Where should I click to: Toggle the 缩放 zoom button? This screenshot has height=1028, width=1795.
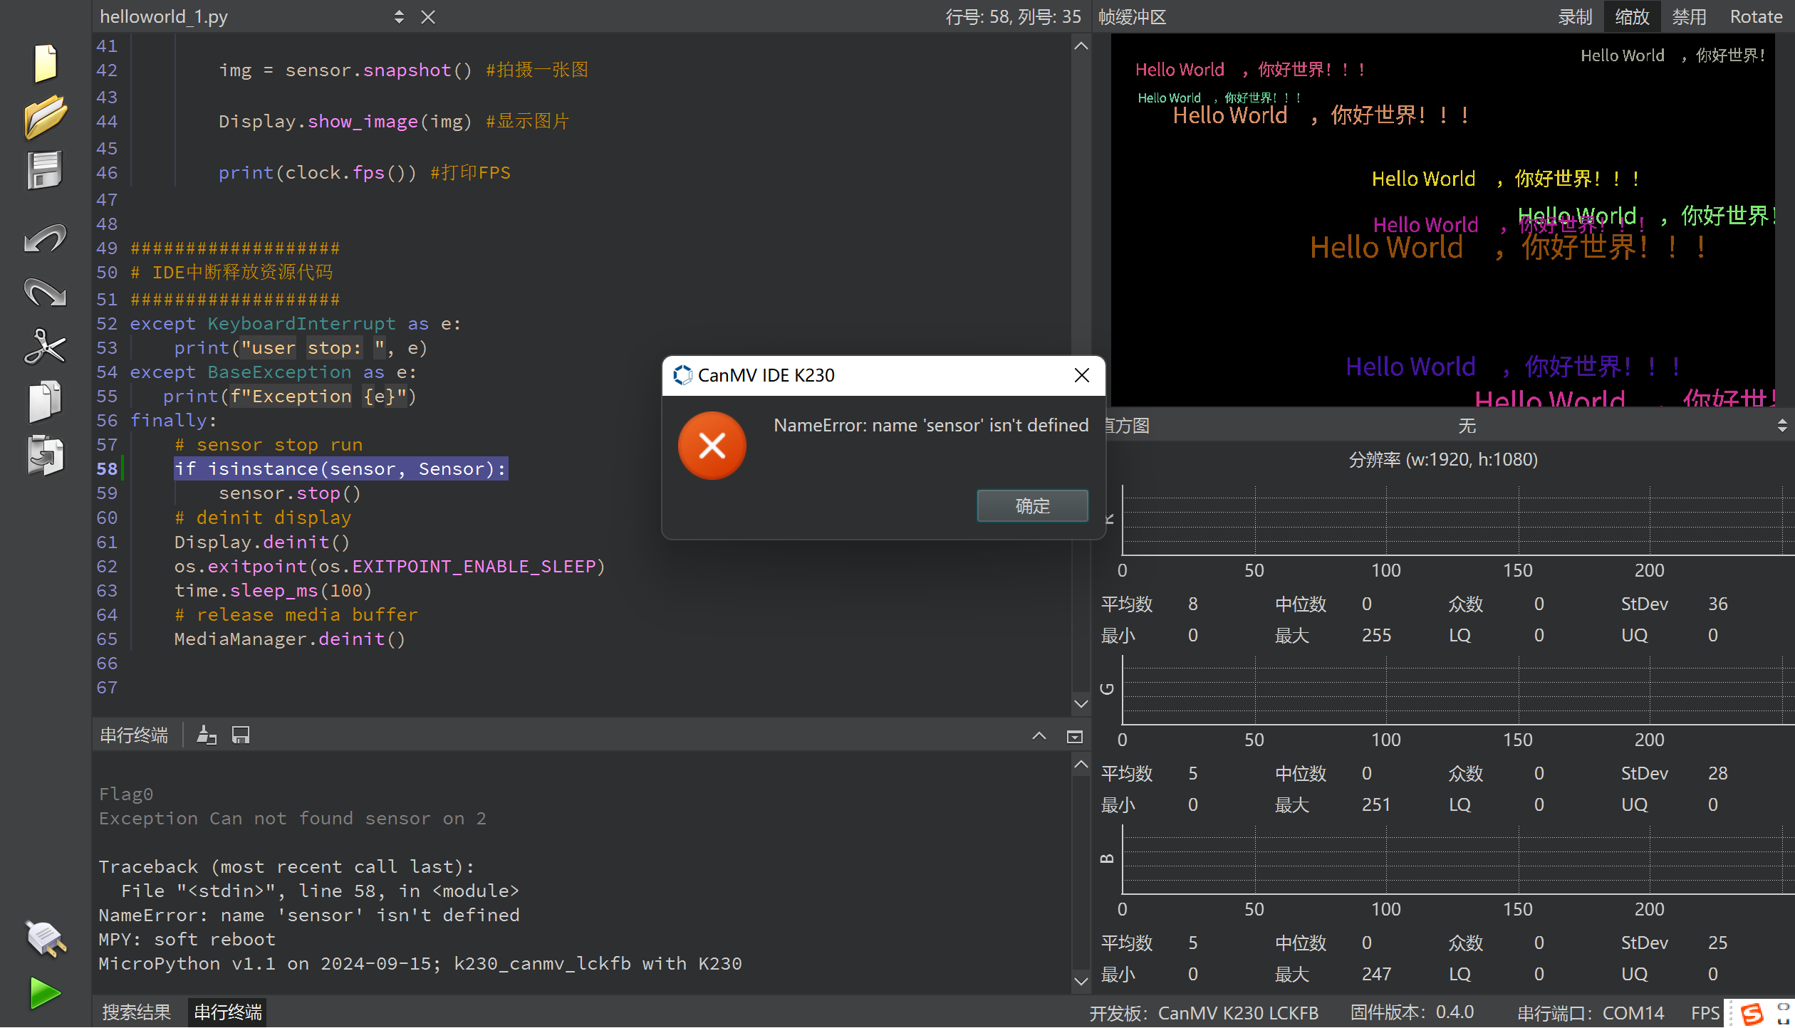click(1632, 16)
